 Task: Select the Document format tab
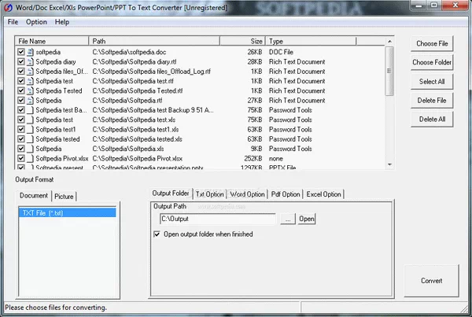pos(34,196)
